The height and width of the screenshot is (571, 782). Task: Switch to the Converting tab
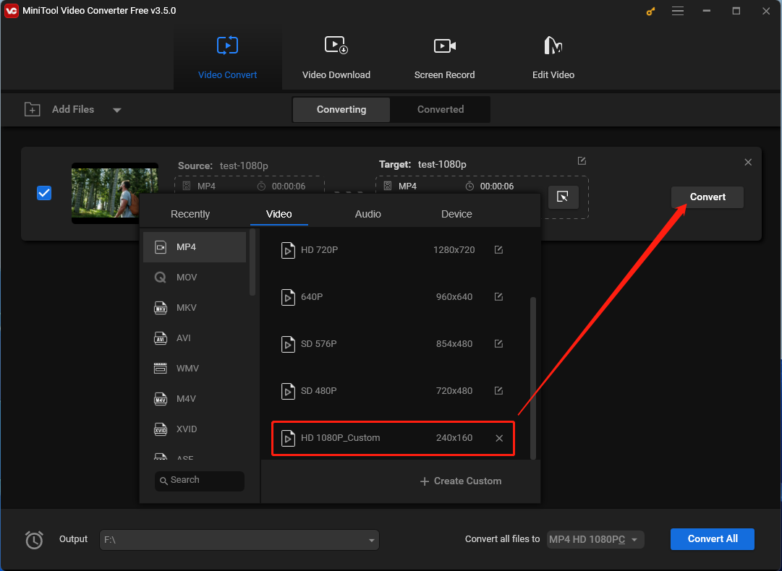(341, 110)
